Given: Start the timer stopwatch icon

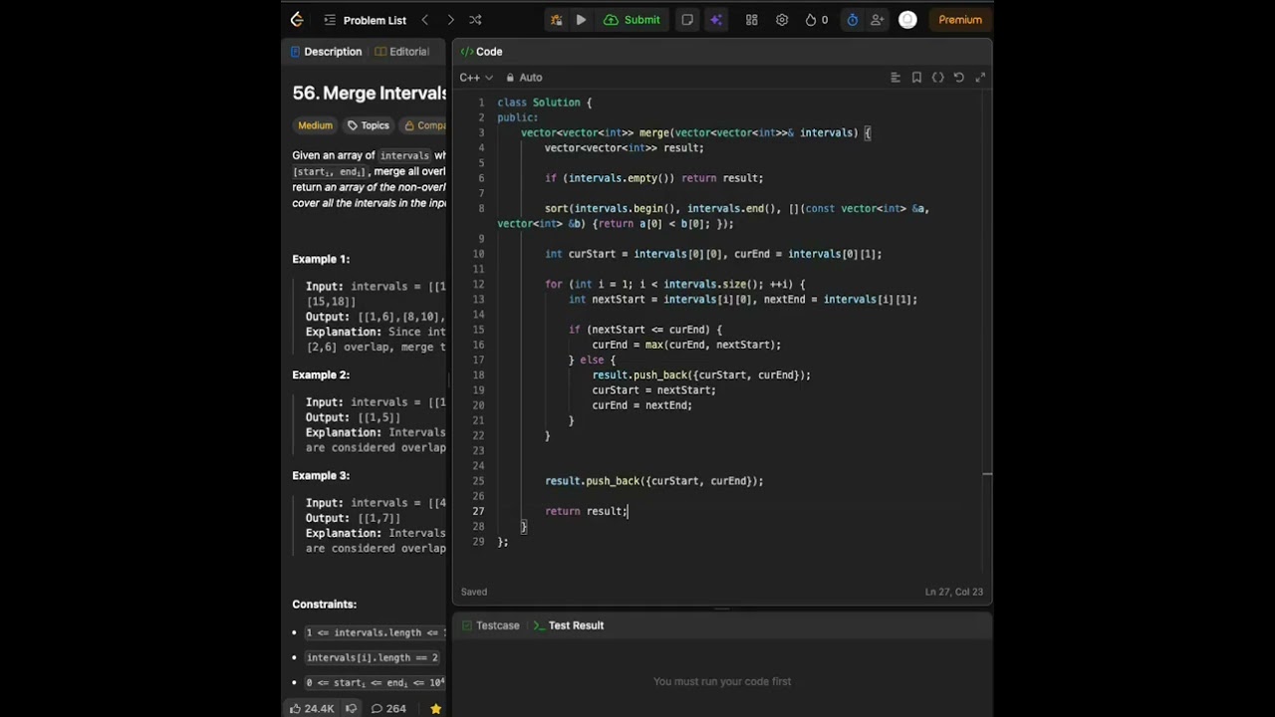Looking at the screenshot, I should pyautogui.click(x=853, y=20).
